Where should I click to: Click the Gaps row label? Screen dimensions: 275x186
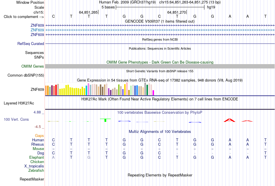coord(39,136)
